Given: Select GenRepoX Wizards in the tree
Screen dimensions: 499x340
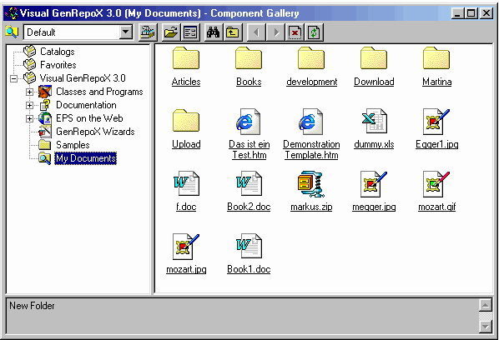Looking at the screenshot, I should tap(95, 132).
